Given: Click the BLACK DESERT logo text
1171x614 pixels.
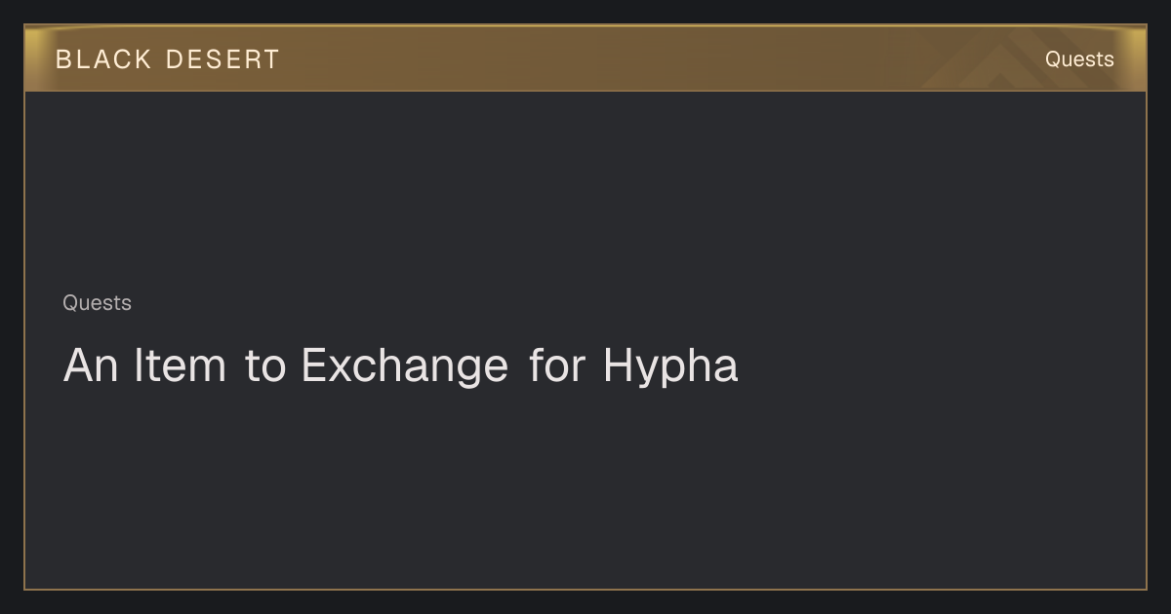Looking at the screenshot, I should [x=167, y=59].
